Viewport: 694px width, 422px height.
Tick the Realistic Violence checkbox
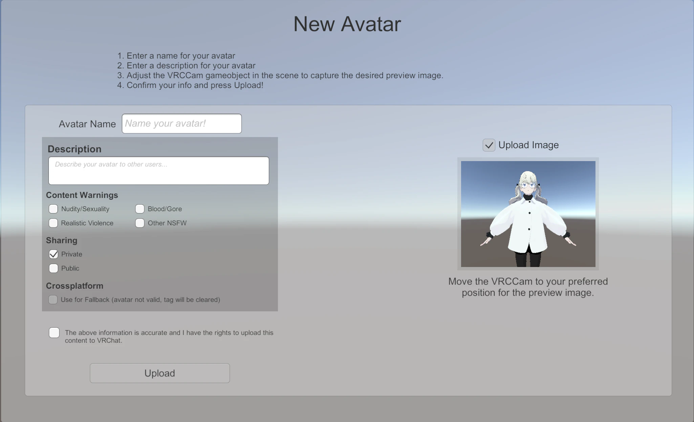coord(53,223)
